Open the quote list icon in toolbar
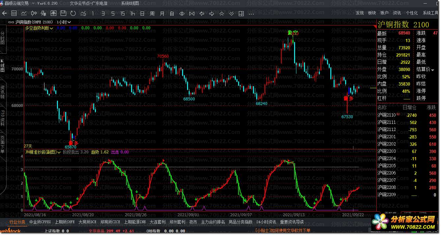 (x=14, y=13)
